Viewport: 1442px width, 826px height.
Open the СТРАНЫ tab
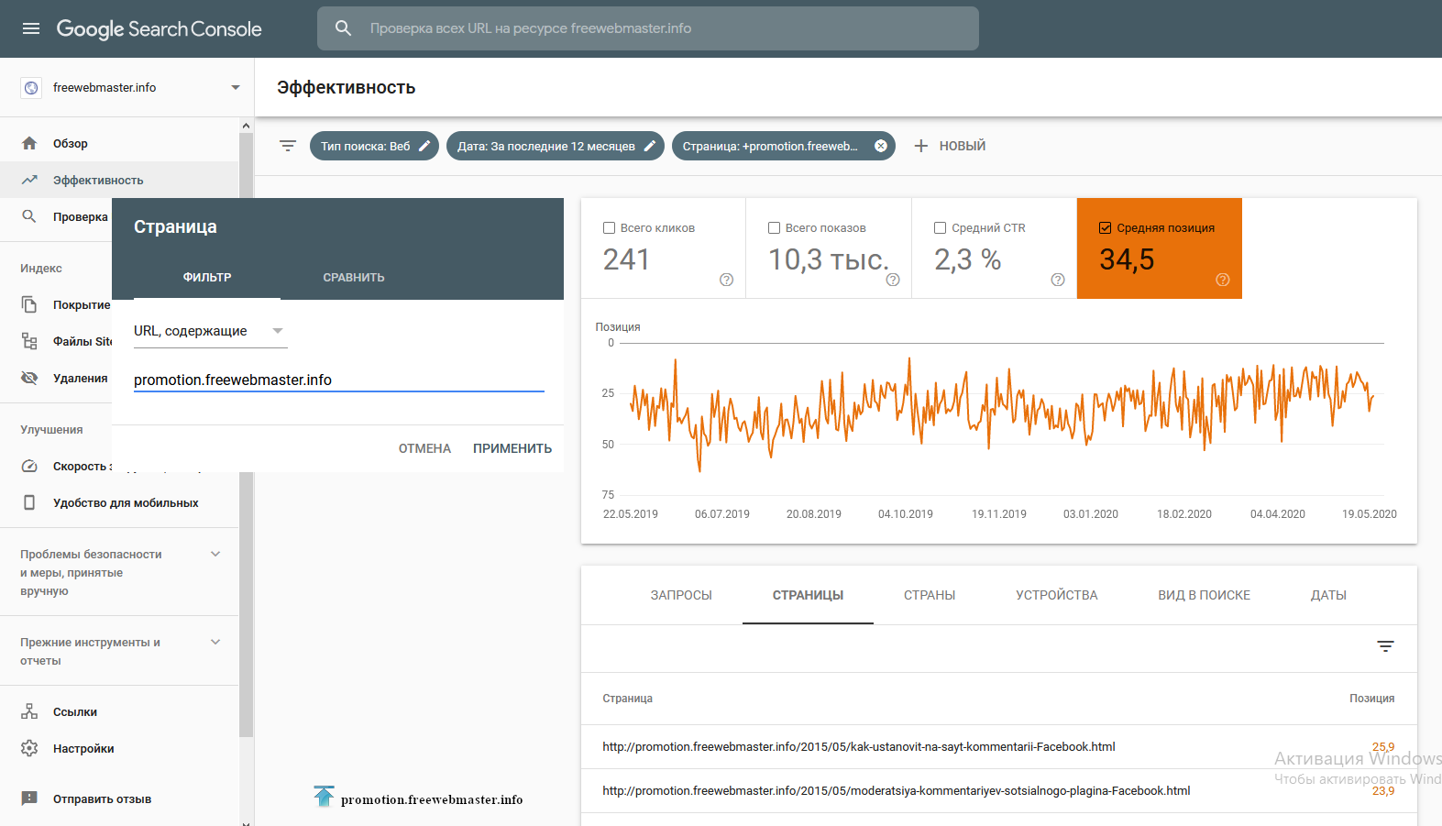[930, 595]
